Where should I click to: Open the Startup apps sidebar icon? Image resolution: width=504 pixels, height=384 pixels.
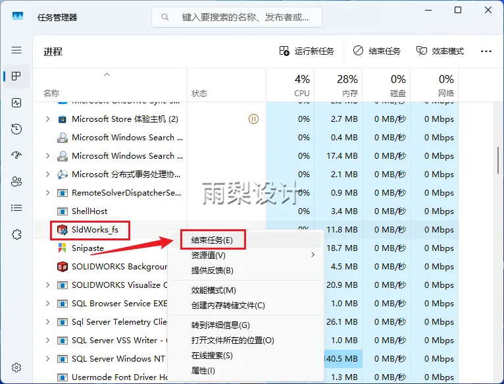point(16,155)
